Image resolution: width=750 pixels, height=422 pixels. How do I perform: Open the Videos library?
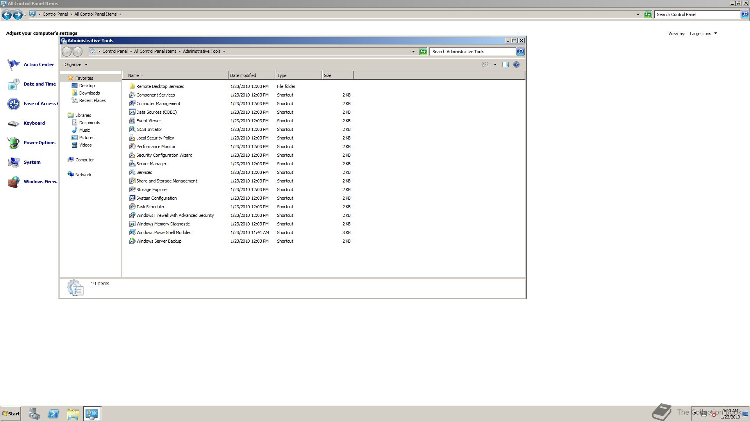tap(85, 145)
